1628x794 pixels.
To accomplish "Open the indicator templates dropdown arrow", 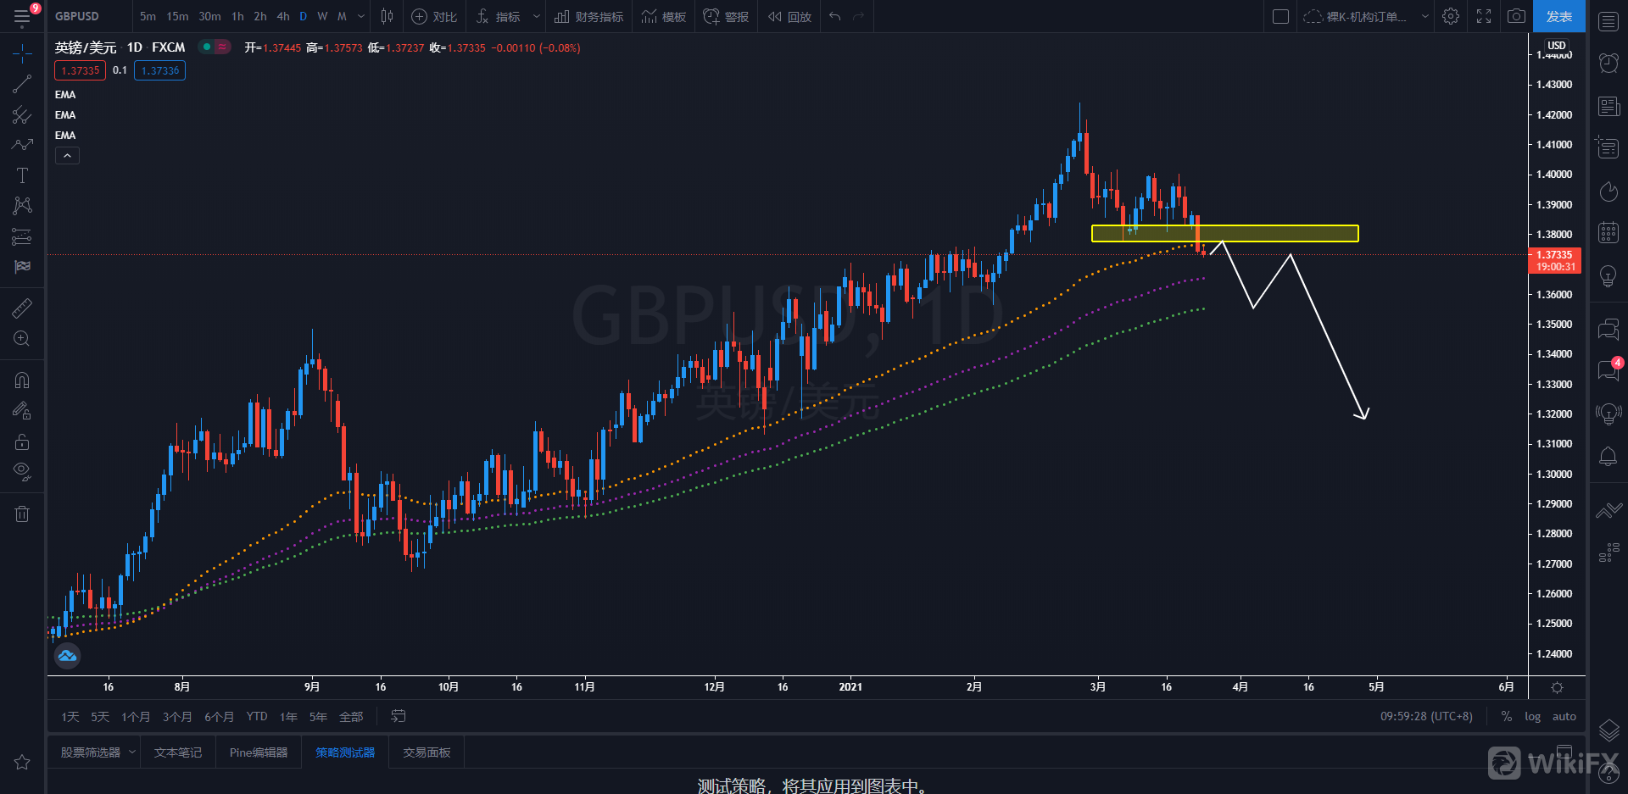I will pos(536,16).
